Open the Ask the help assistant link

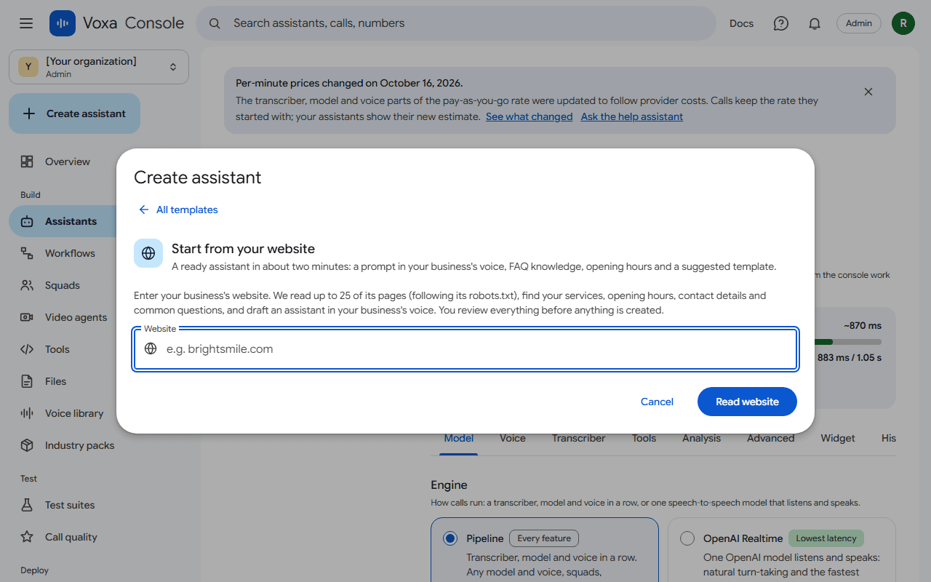[x=632, y=116]
